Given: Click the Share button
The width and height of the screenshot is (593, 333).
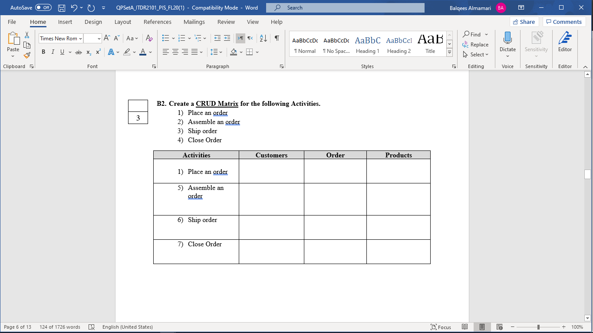Looking at the screenshot, I should (524, 22).
